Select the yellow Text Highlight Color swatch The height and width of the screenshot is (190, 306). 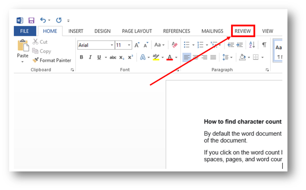tap(156, 57)
